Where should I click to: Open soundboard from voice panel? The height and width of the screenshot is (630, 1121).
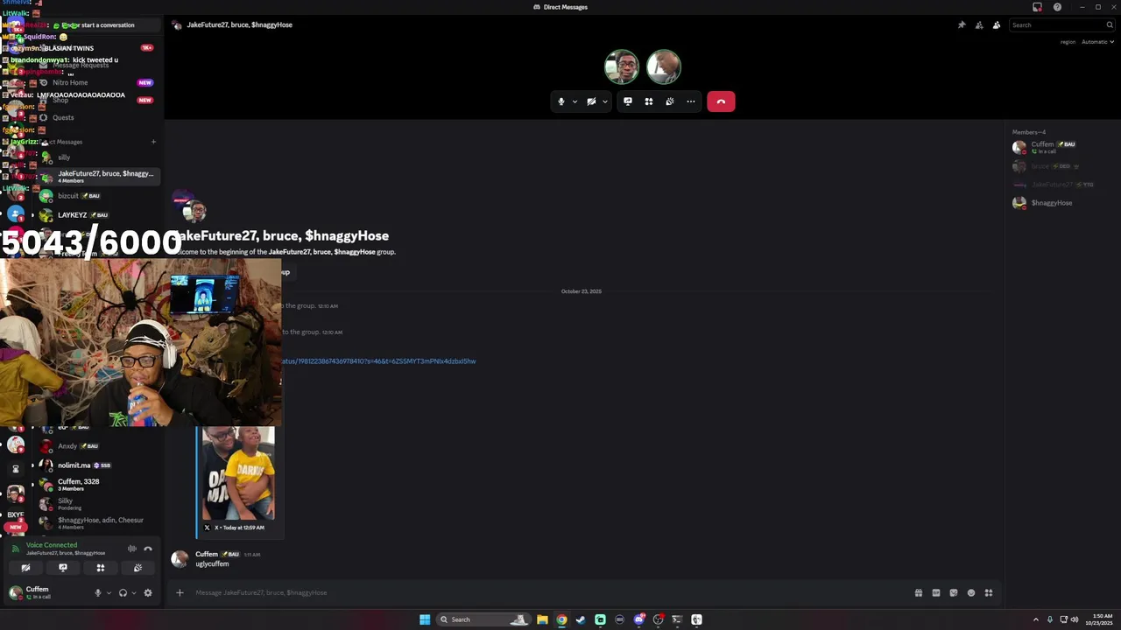137,568
